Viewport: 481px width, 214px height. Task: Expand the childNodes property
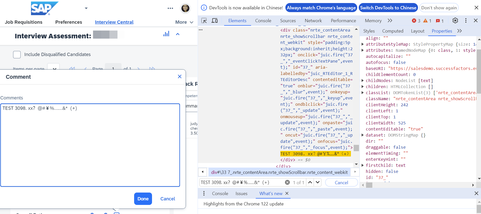[363, 81]
